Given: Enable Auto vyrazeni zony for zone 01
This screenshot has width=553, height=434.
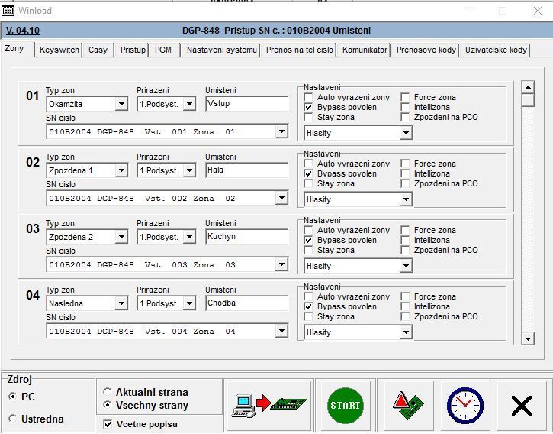Looking at the screenshot, I should tap(309, 98).
